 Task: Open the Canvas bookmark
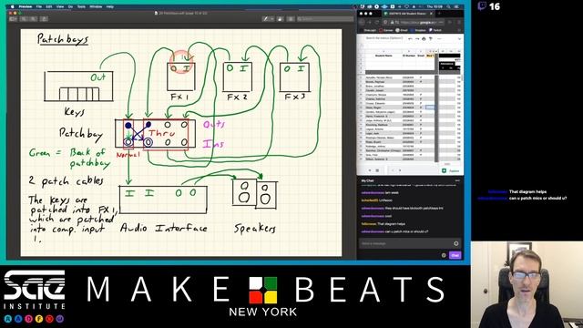tap(386, 30)
